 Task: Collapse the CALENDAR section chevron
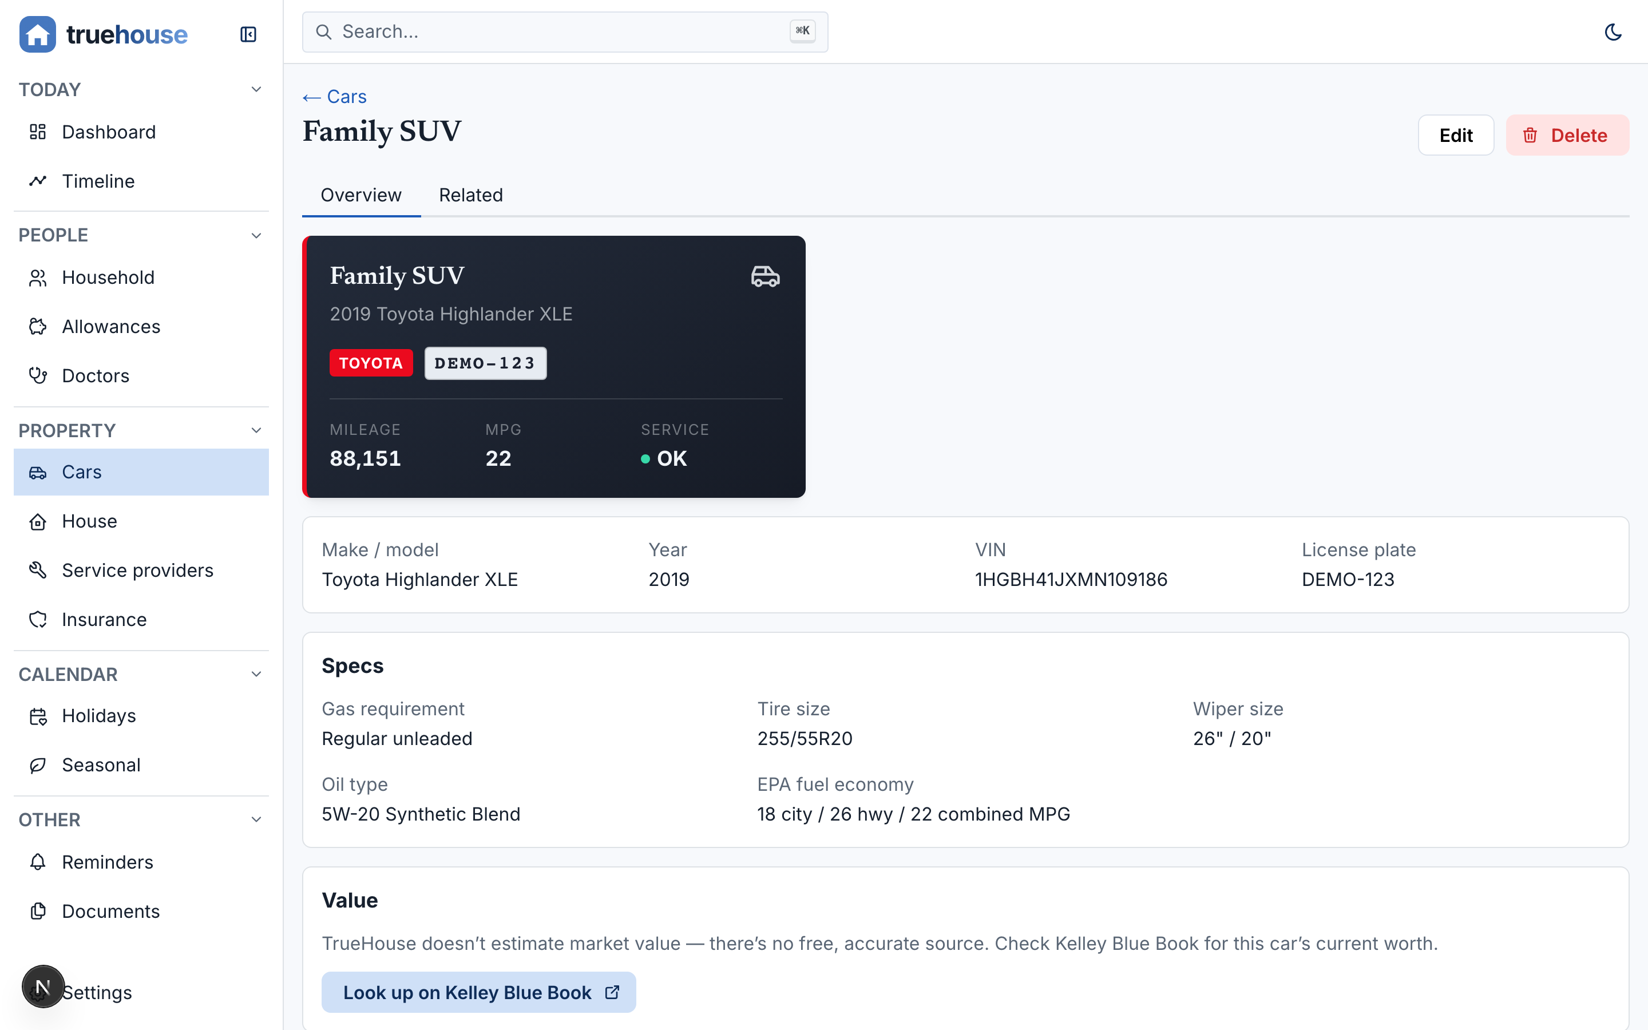(256, 674)
